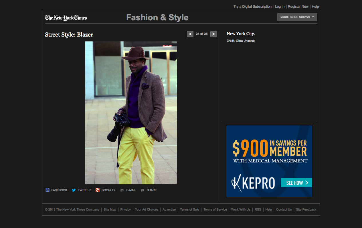Select the 24 of 28 slide counter
Screen dimensions: 362x228
(x=202, y=34)
